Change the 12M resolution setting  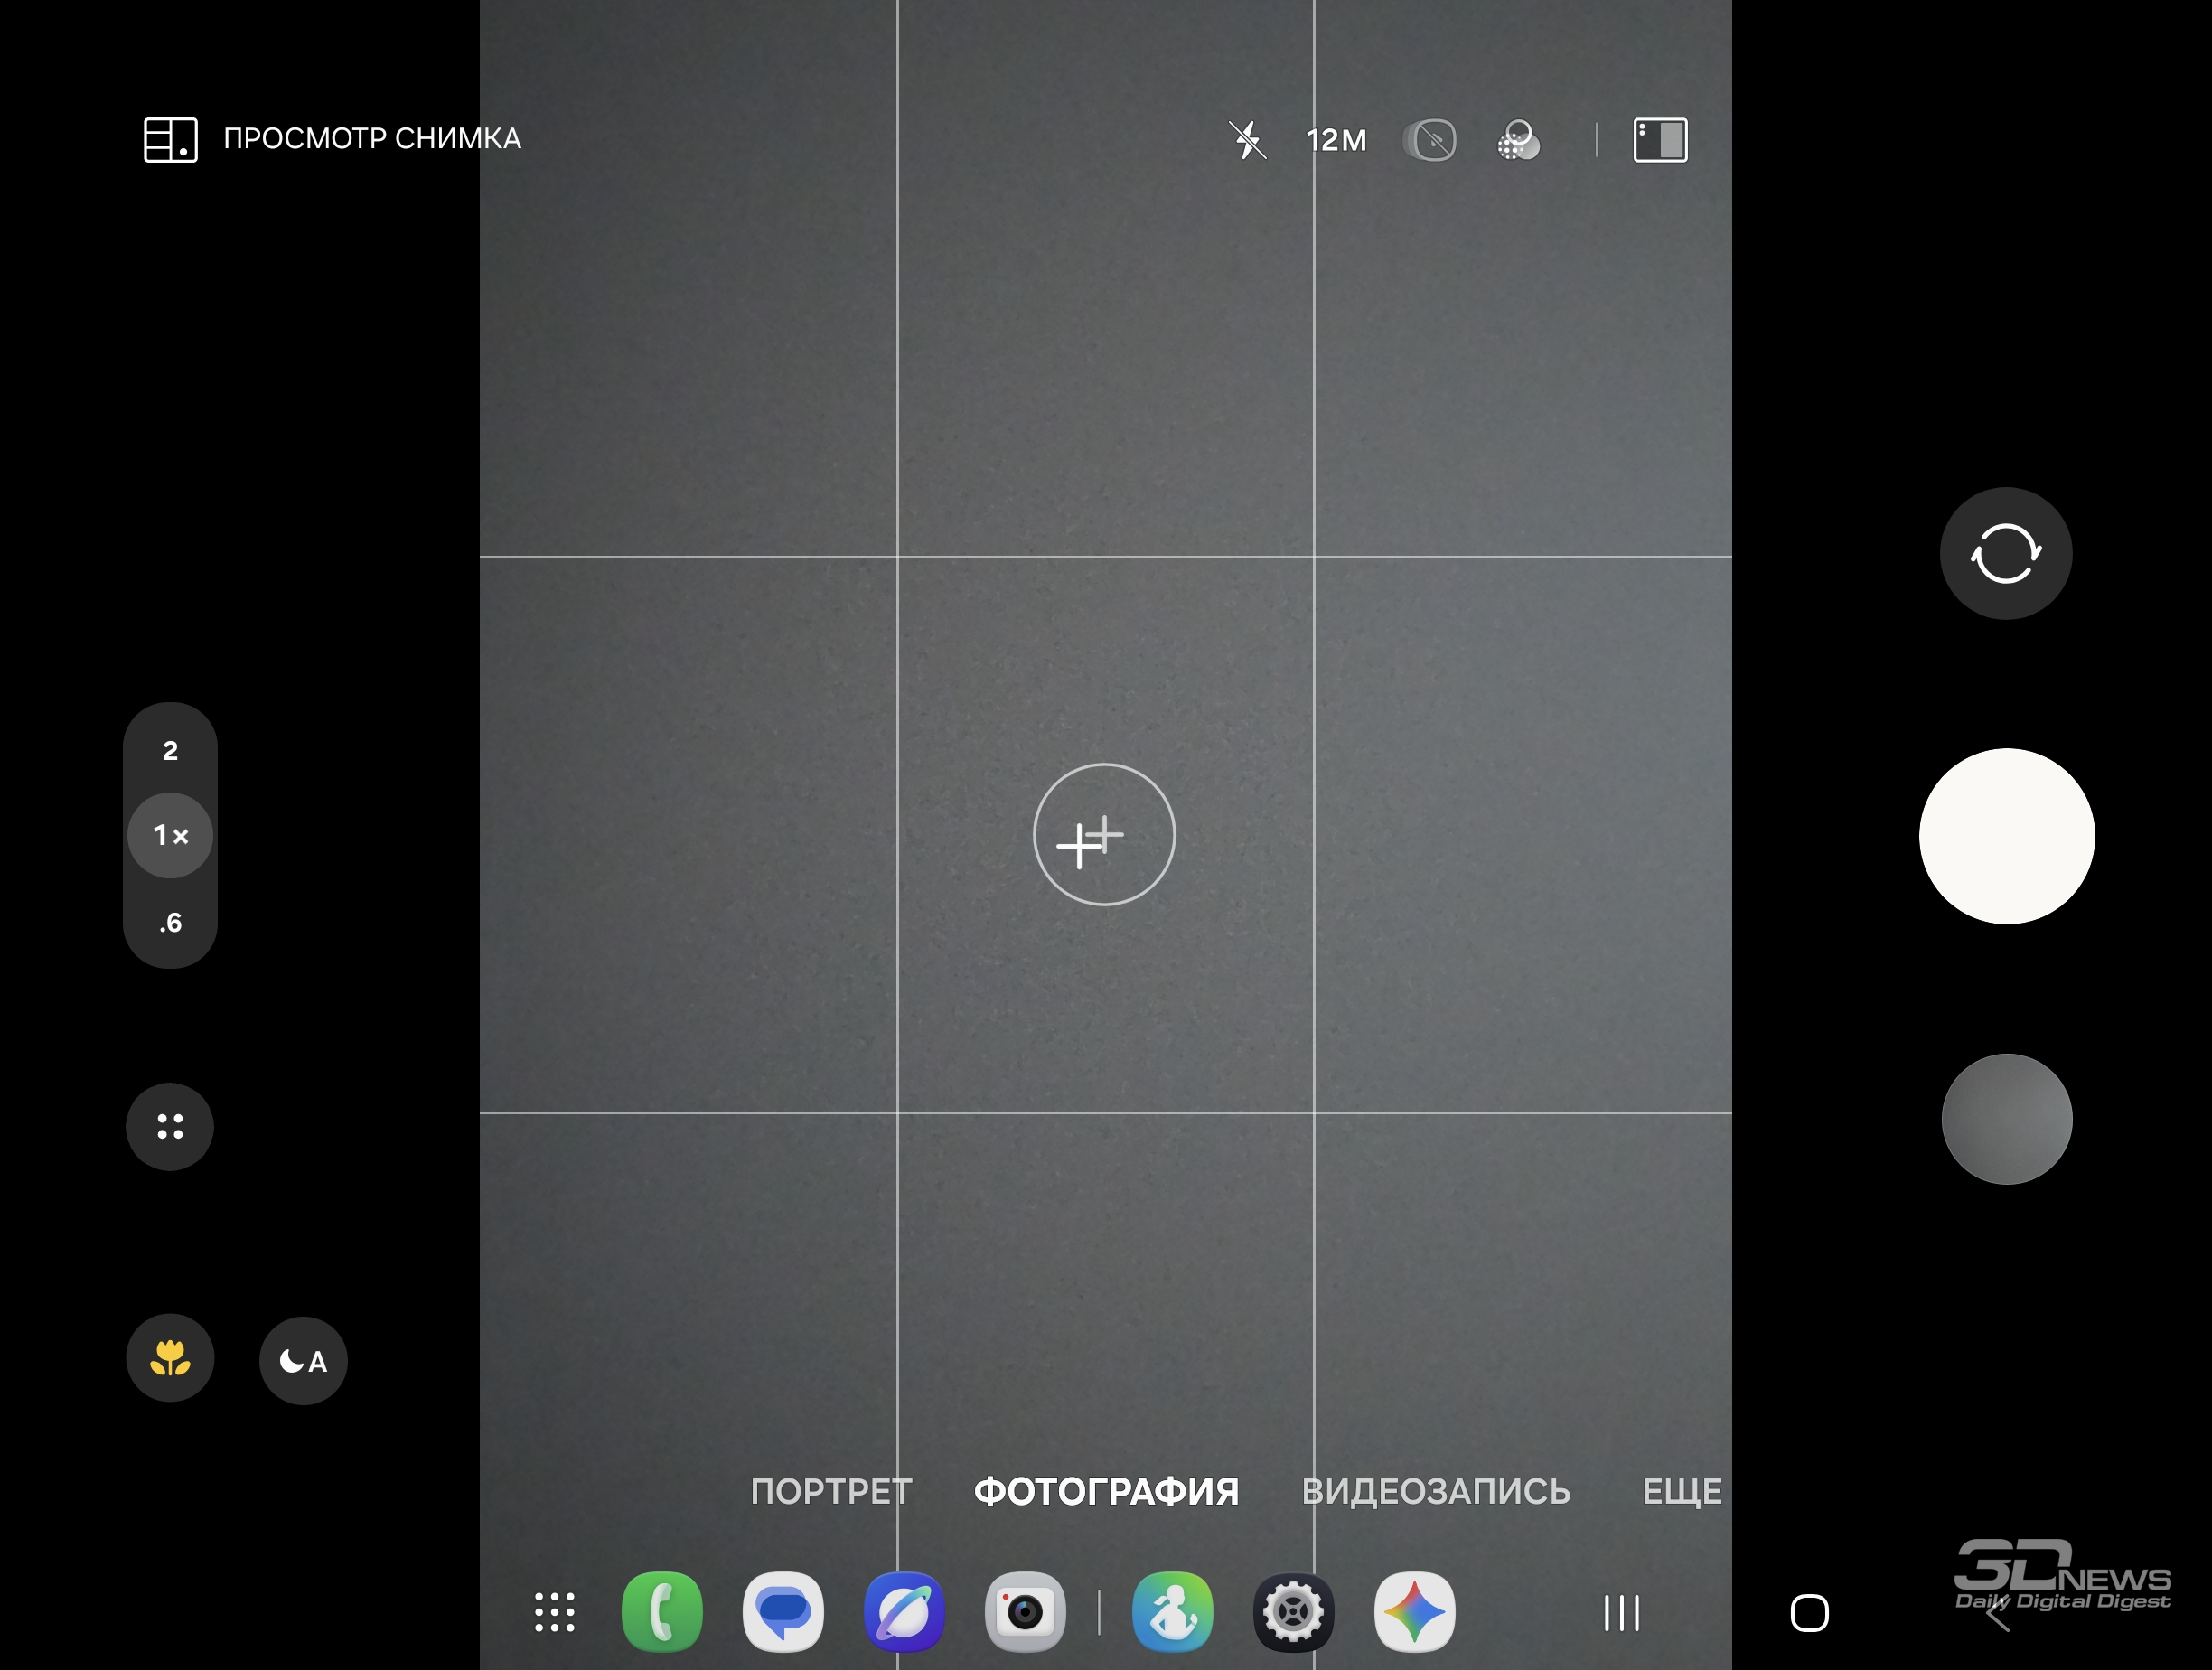[x=1336, y=140]
